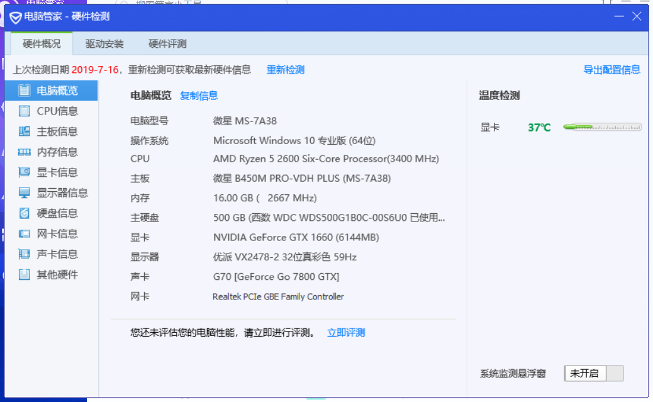
Task: Click the 500 GB 西数 WDC disk text
Action: tap(329, 218)
